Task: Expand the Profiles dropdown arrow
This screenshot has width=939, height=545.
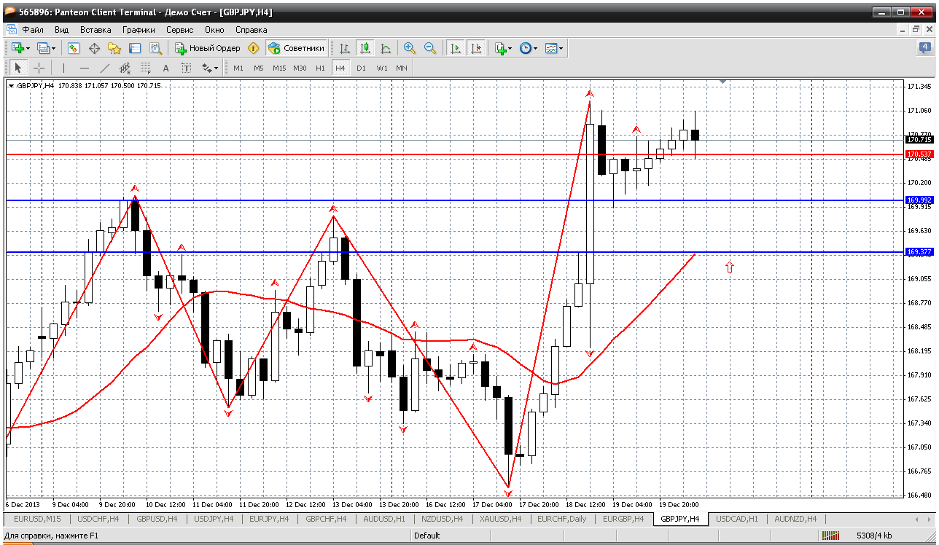Action: 54,48
